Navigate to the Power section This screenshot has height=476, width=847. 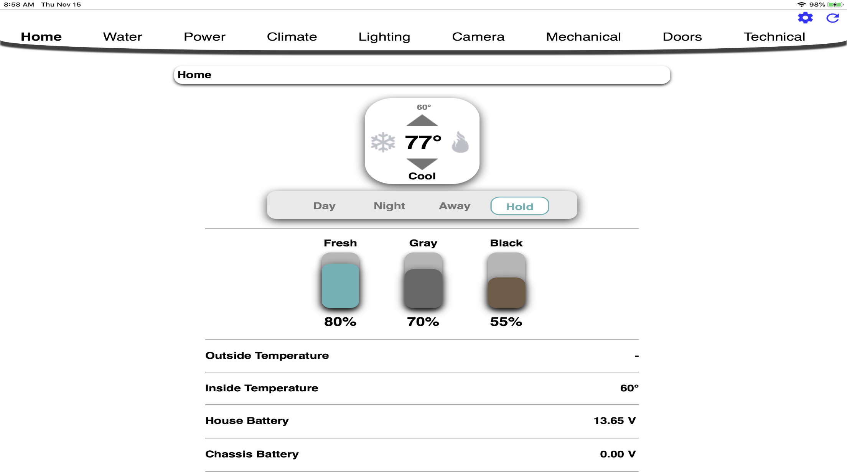pos(205,36)
